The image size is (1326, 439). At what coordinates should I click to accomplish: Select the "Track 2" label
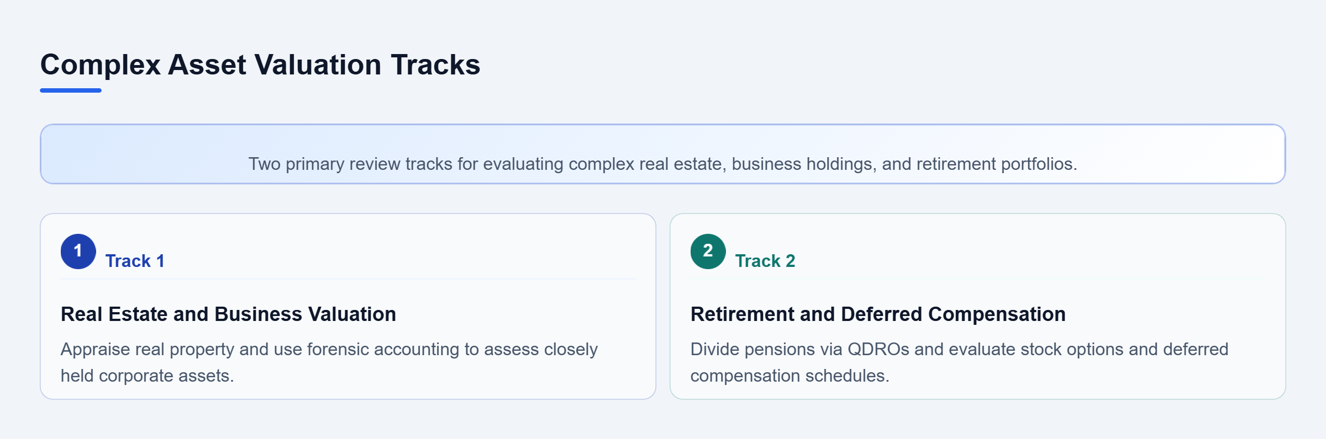click(x=765, y=261)
